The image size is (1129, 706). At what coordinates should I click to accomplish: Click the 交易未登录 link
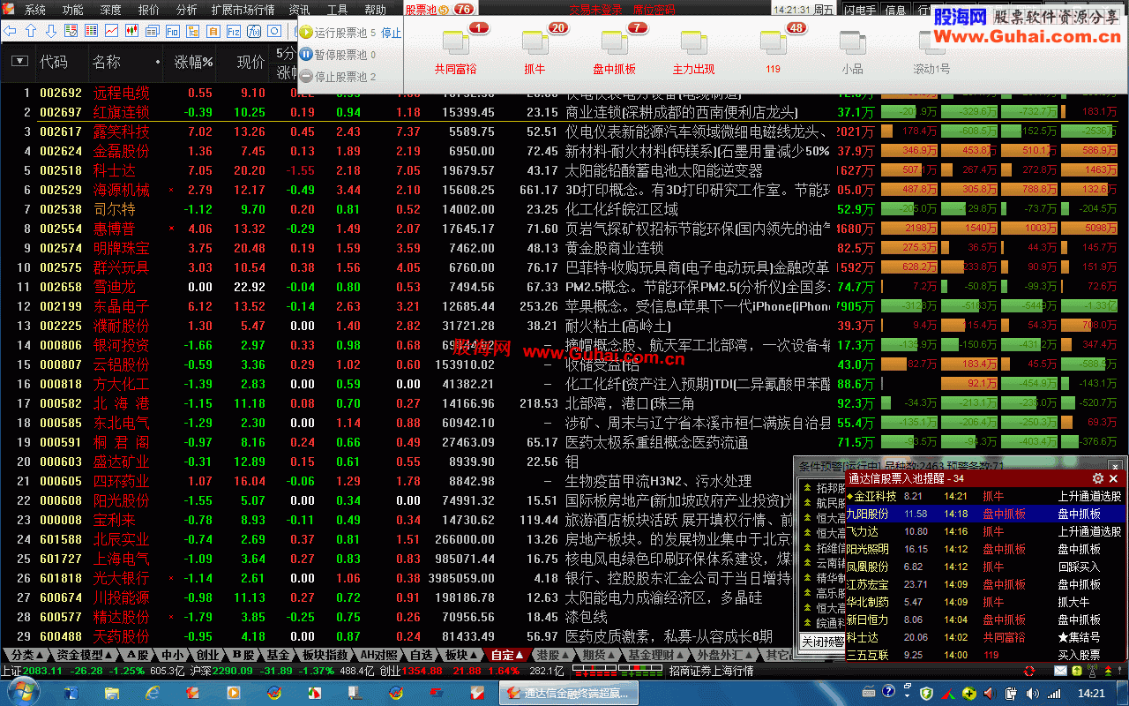pos(596,10)
